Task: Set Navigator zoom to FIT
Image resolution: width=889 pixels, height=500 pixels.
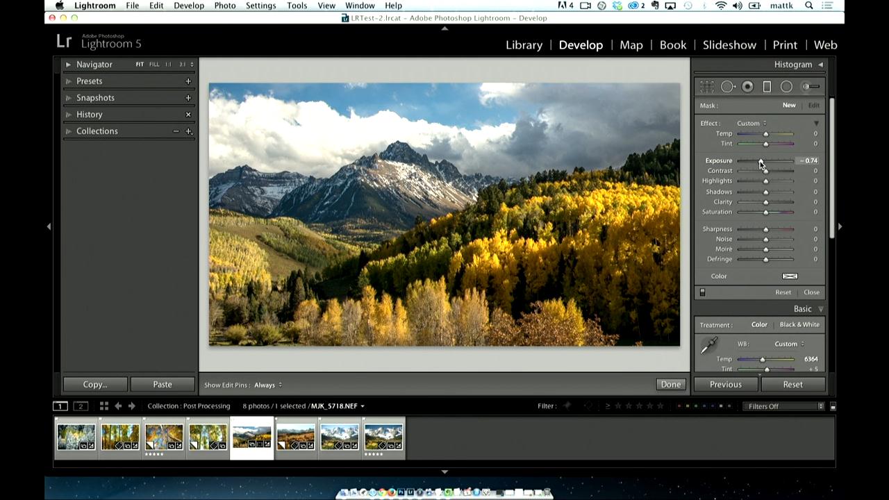Action: tap(140, 65)
